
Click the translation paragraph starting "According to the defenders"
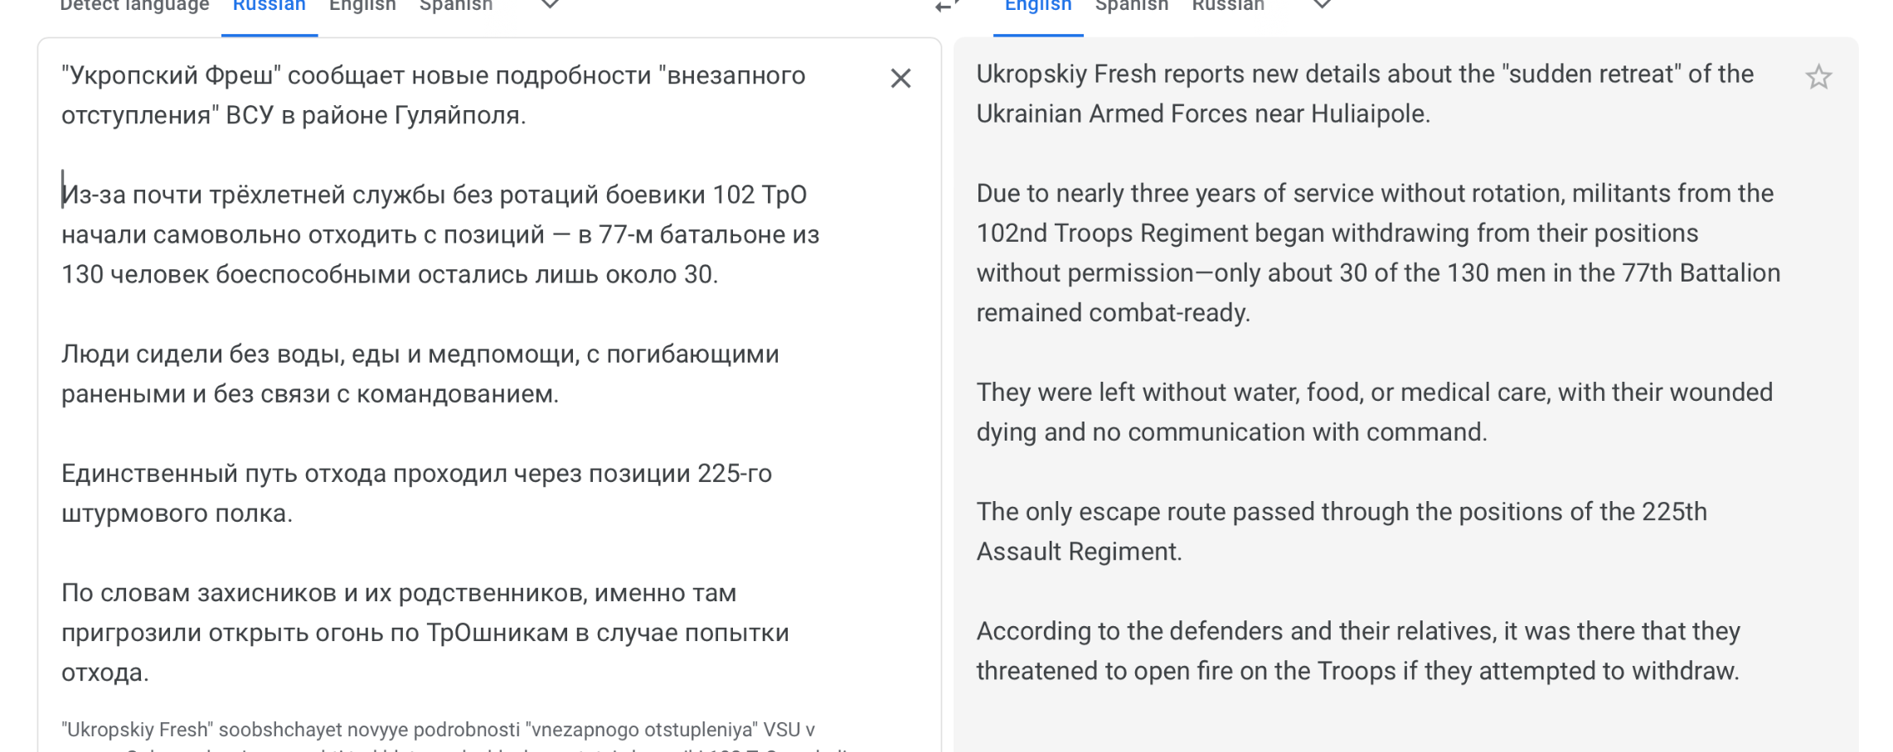pyautogui.click(x=1357, y=651)
